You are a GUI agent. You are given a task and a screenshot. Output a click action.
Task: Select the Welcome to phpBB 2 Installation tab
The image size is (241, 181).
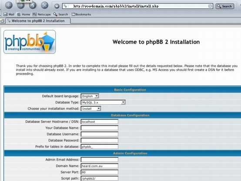pyautogui.click(x=38, y=21)
